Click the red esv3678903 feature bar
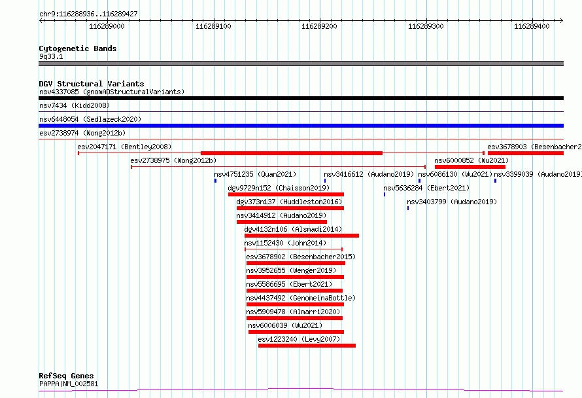The width and height of the screenshot is (582, 398). (x=526, y=153)
